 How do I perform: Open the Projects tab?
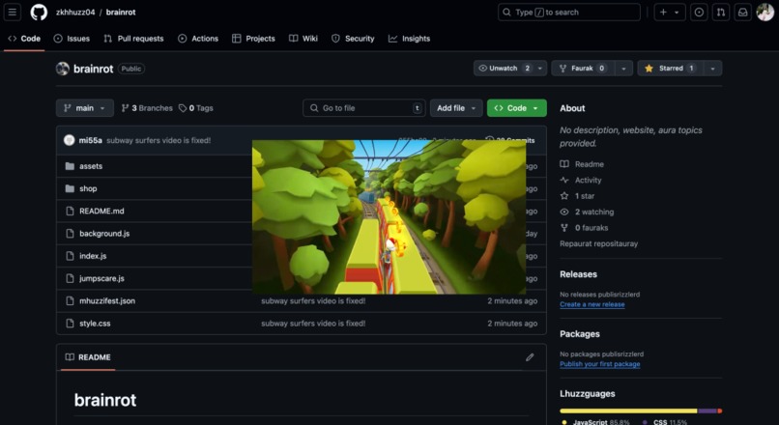(x=253, y=39)
